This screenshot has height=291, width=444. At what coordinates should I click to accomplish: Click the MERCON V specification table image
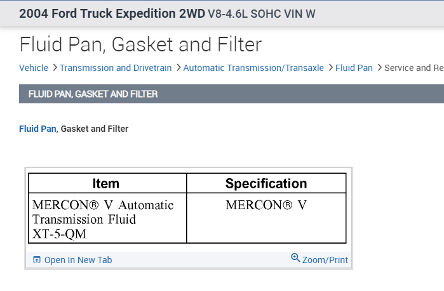[x=187, y=209]
